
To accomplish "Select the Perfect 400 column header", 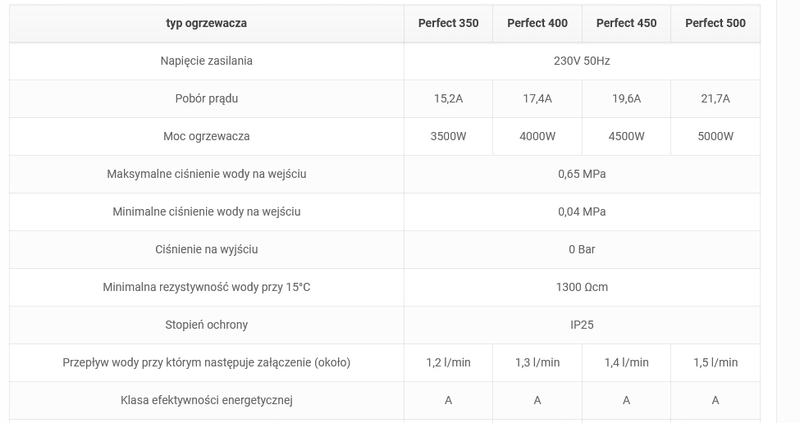I will click(x=537, y=24).
